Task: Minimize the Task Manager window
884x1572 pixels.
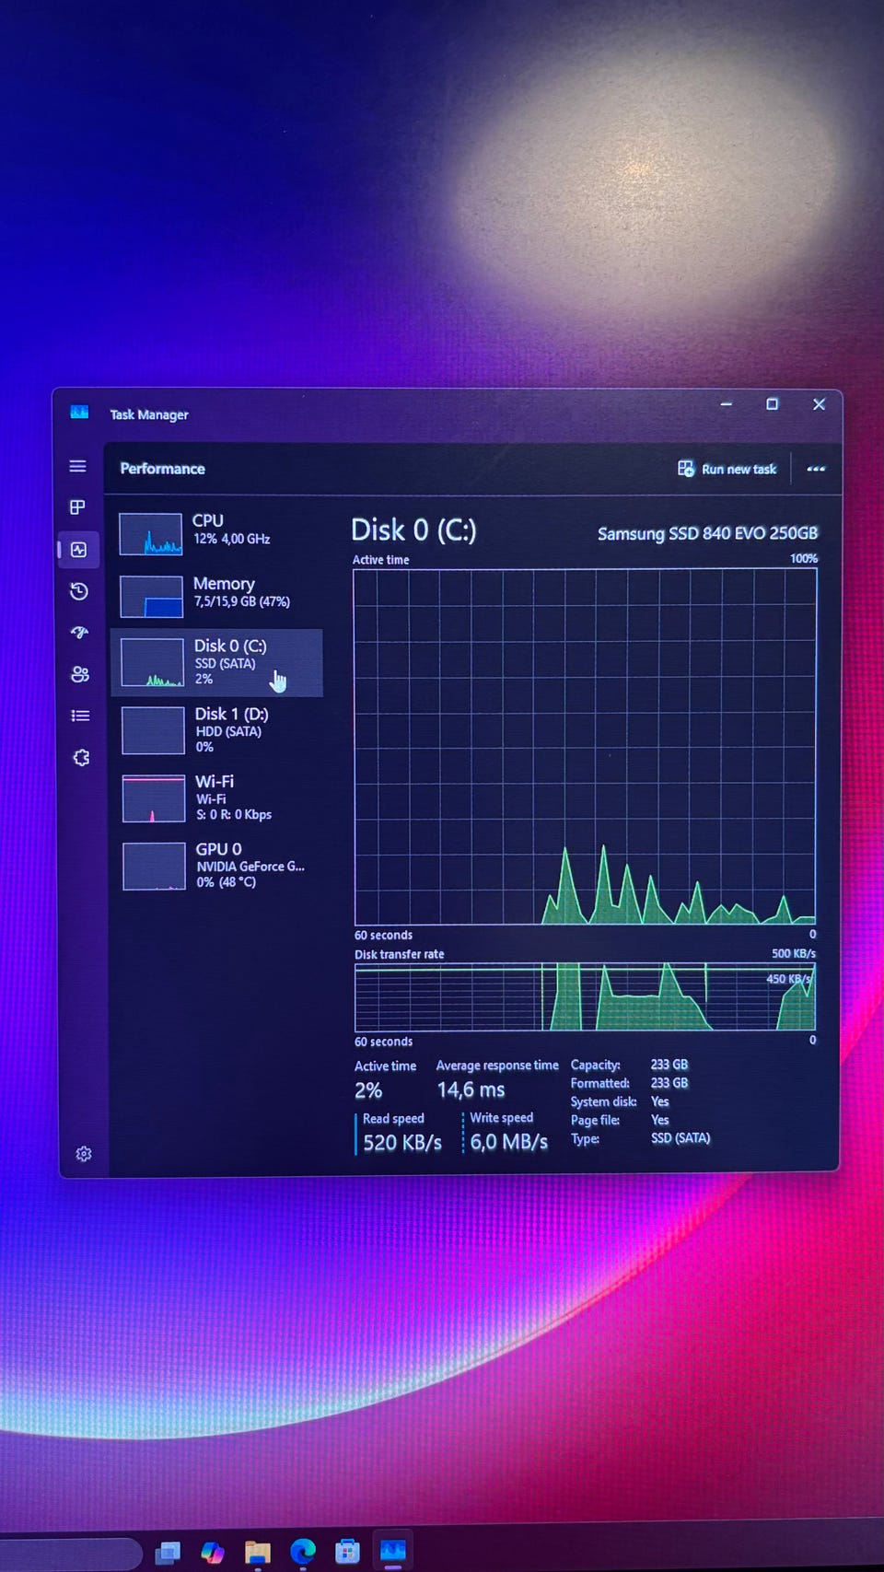Action: (727, 404)
